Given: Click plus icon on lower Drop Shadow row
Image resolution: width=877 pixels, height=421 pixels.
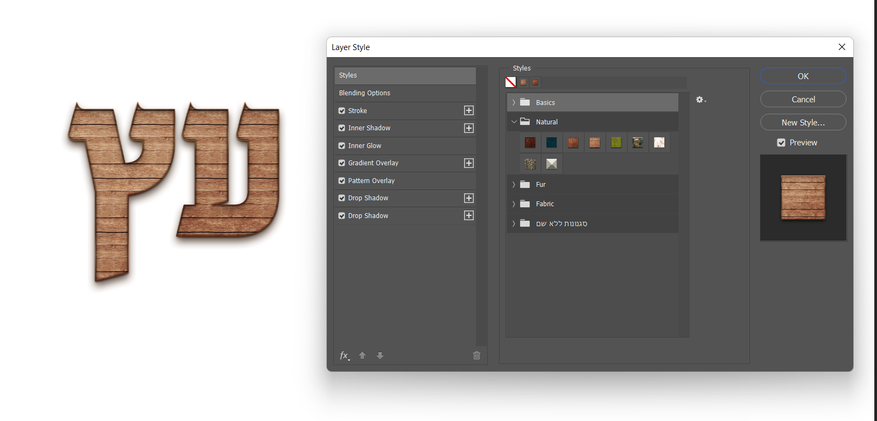Looking at the screenshot, I should click(x=469, y=215).
